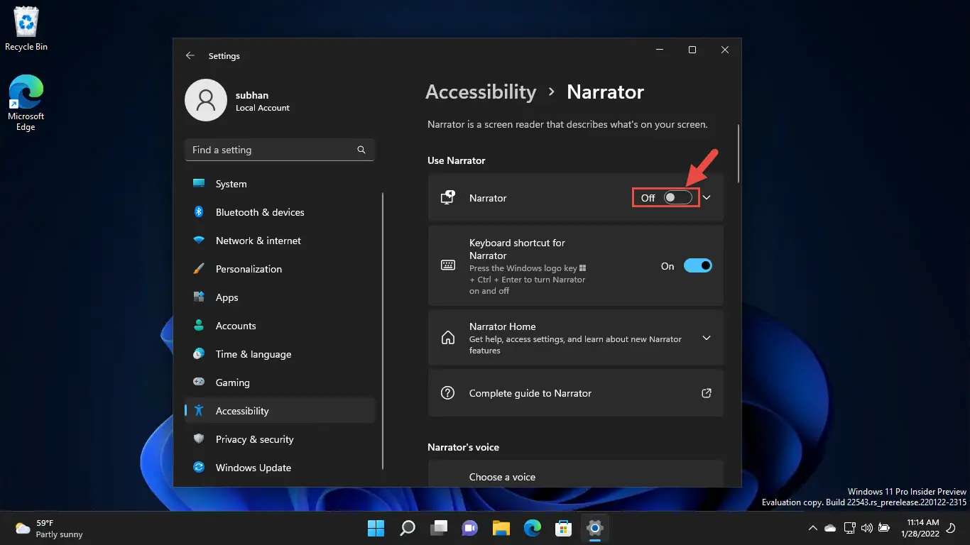Open the weather widget on taskbar

pos(49,528)
